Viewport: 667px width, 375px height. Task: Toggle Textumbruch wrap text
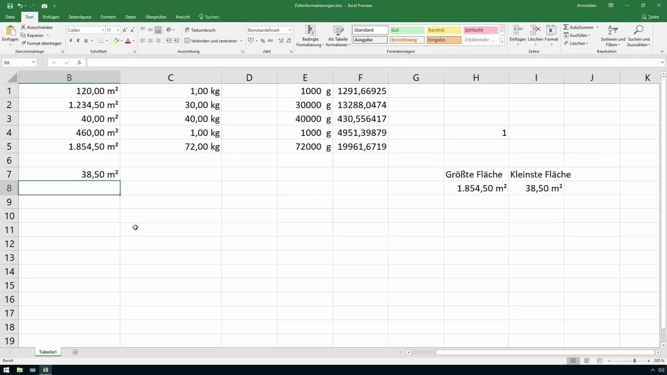(200, 30)
